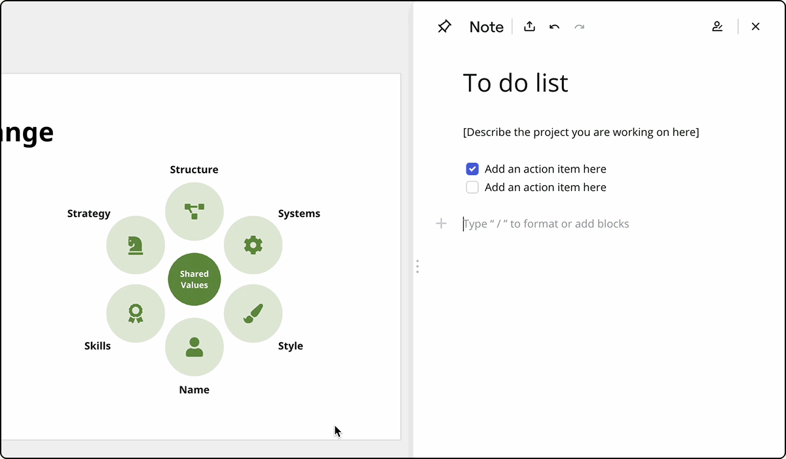Image resolution: width=786 pixels, height=459 pixels.
Task: Click the Shared Values center circle
Action: (195, 279)
